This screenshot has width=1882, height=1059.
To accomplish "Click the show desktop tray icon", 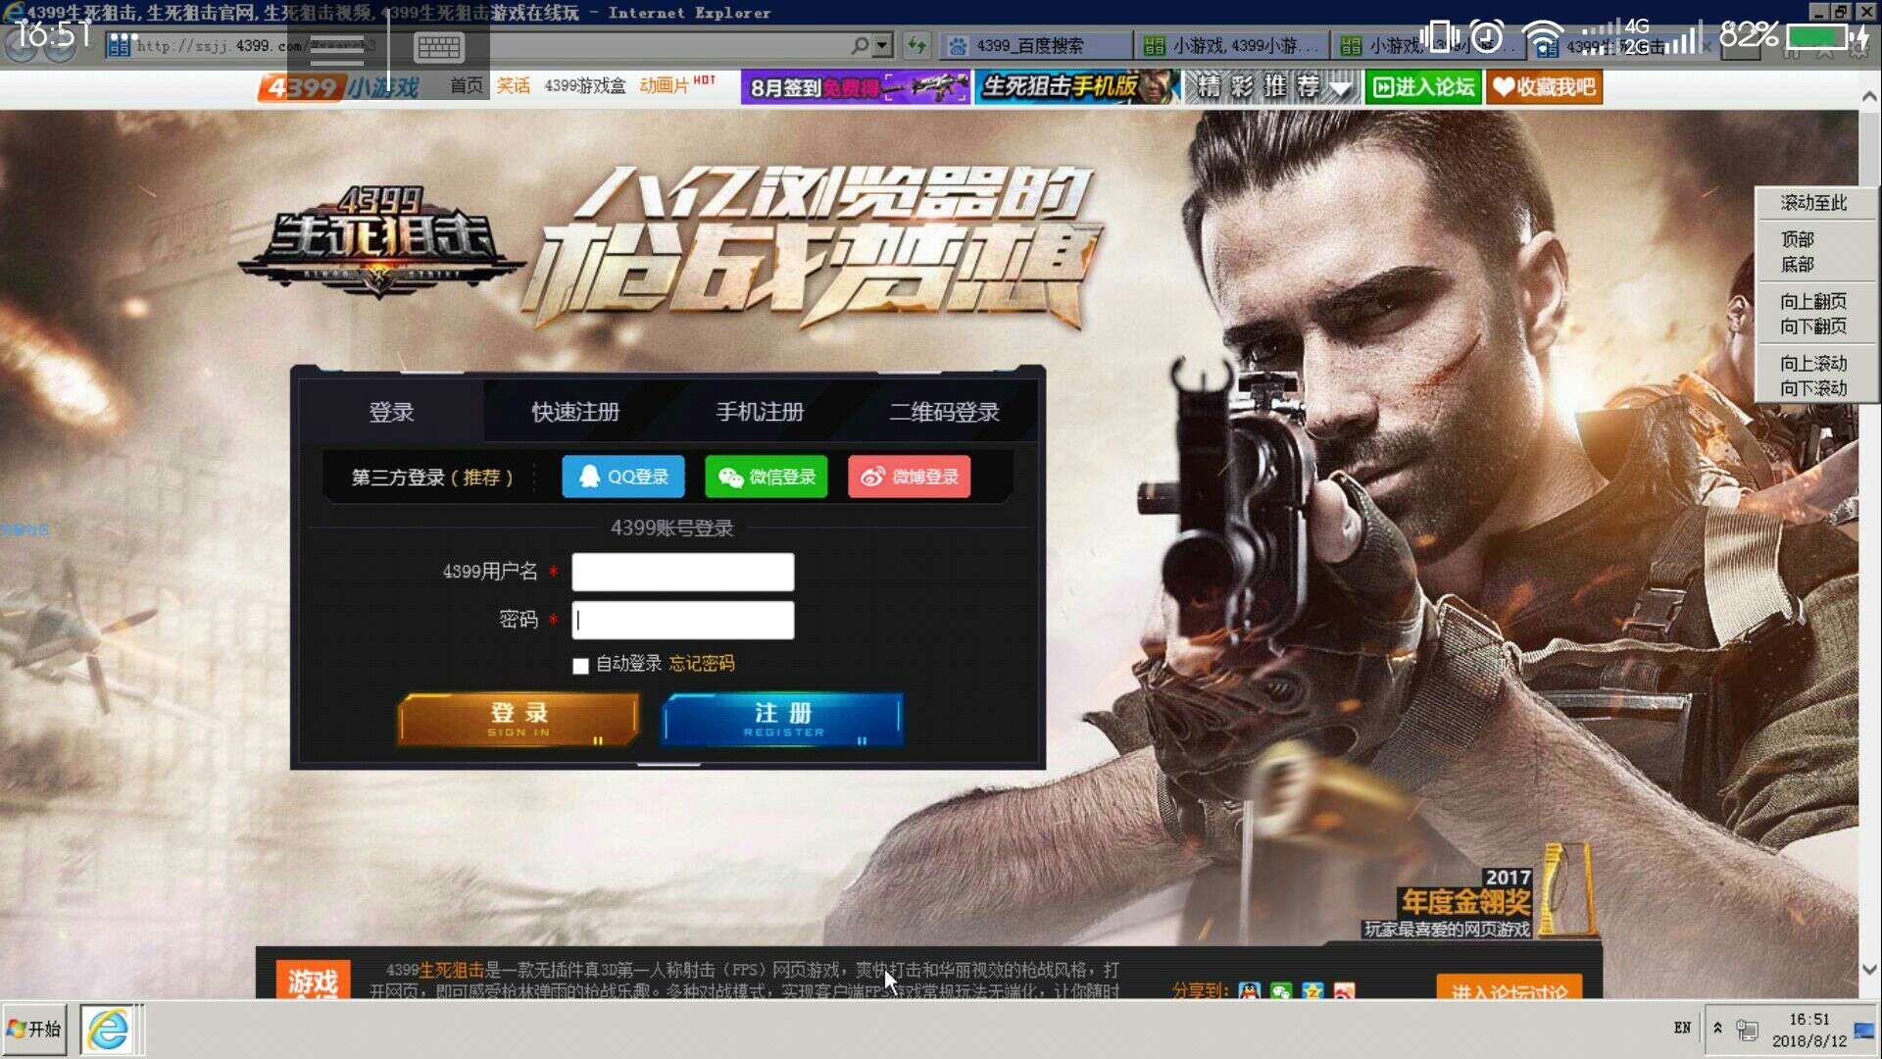I will coord(1864,1030).
